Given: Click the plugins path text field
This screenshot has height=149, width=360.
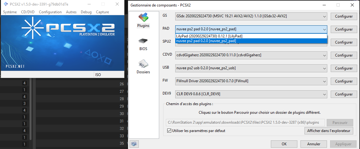Looking at the screenshot, I should (245, 122).
